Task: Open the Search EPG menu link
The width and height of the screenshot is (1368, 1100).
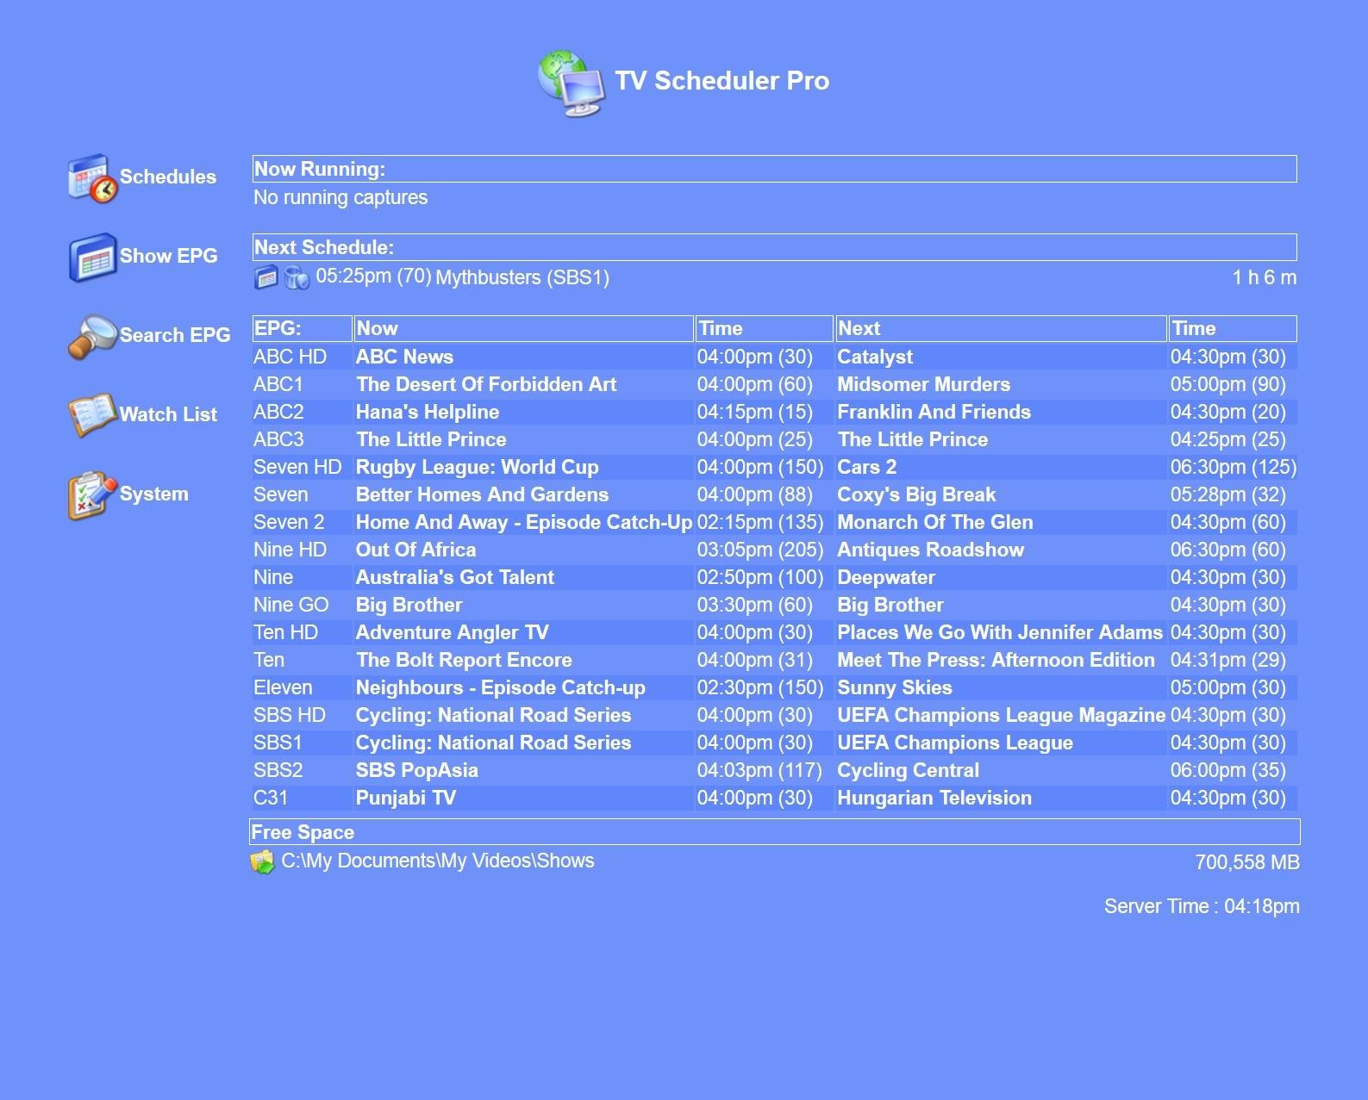Action: tap(175, 335)
